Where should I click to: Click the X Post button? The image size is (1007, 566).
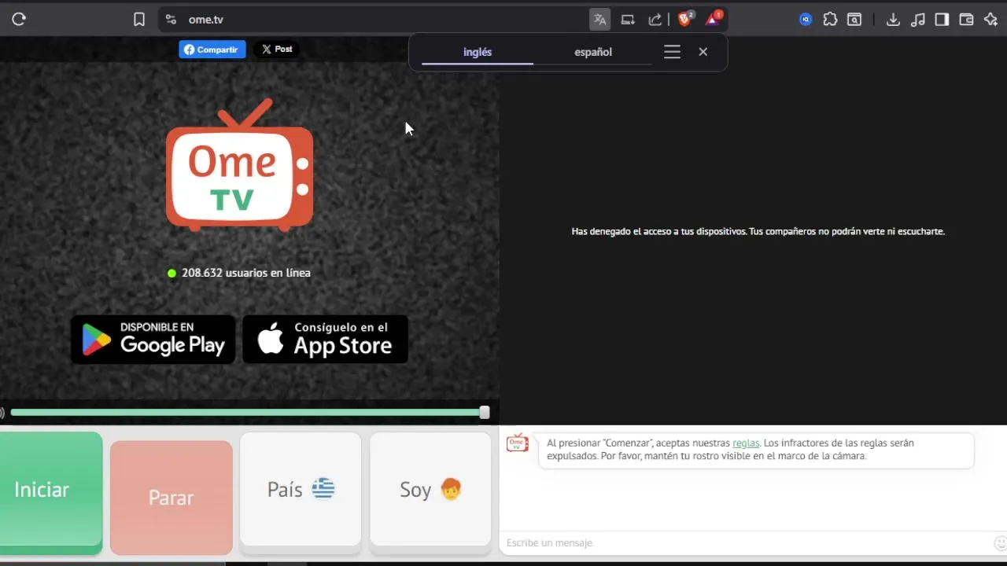277,50
